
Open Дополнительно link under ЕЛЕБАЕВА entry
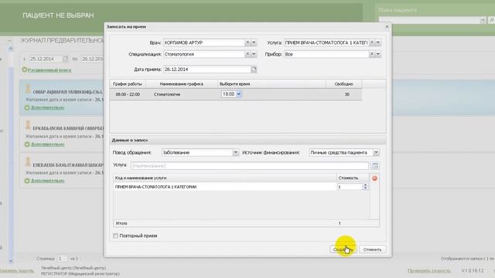pyautogui.click(x=47, y=181)
